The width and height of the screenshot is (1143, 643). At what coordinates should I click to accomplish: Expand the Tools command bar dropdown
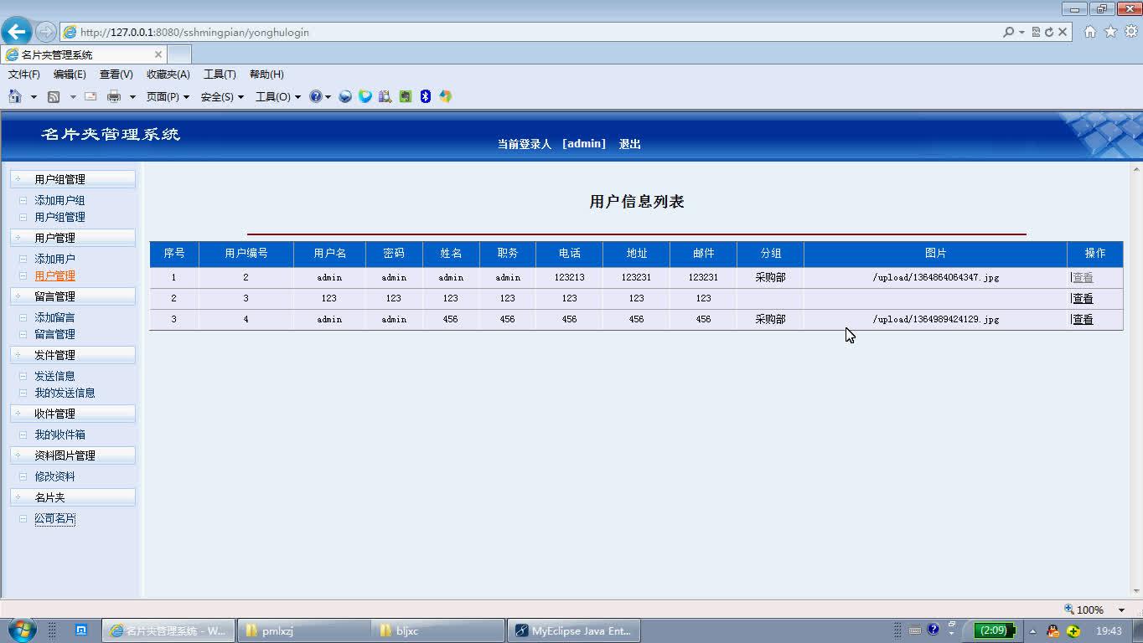pyautogui.click(x=277, y=96)
